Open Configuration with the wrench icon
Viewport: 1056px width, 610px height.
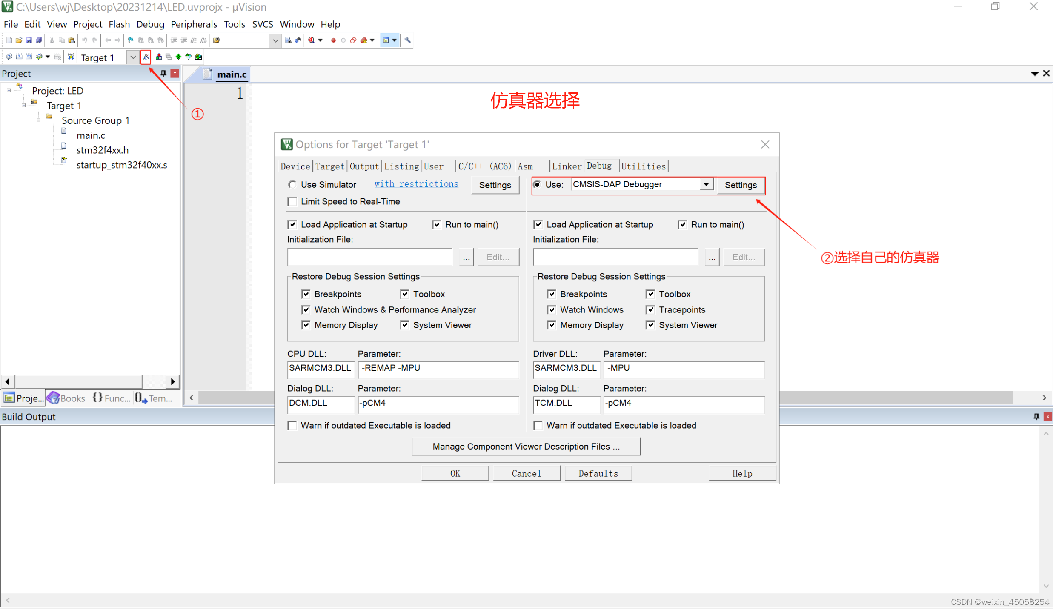pyautogui.click(x=408, y=40)
